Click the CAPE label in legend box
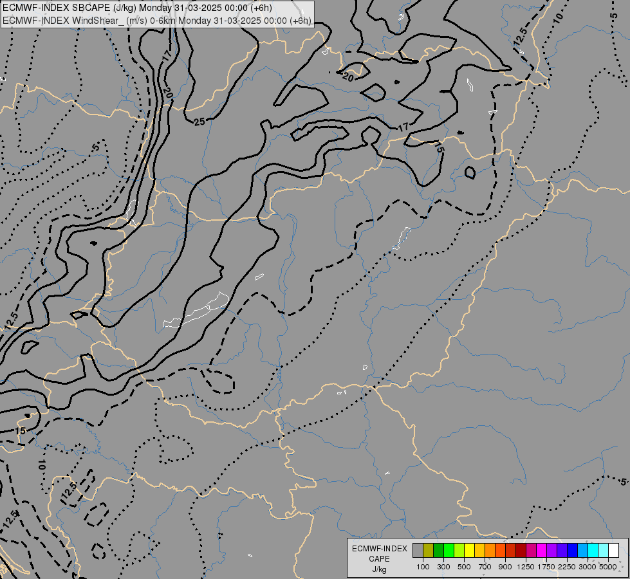This screenshot has width=630, height=579. pyautogui.click(x=379, y=559)
